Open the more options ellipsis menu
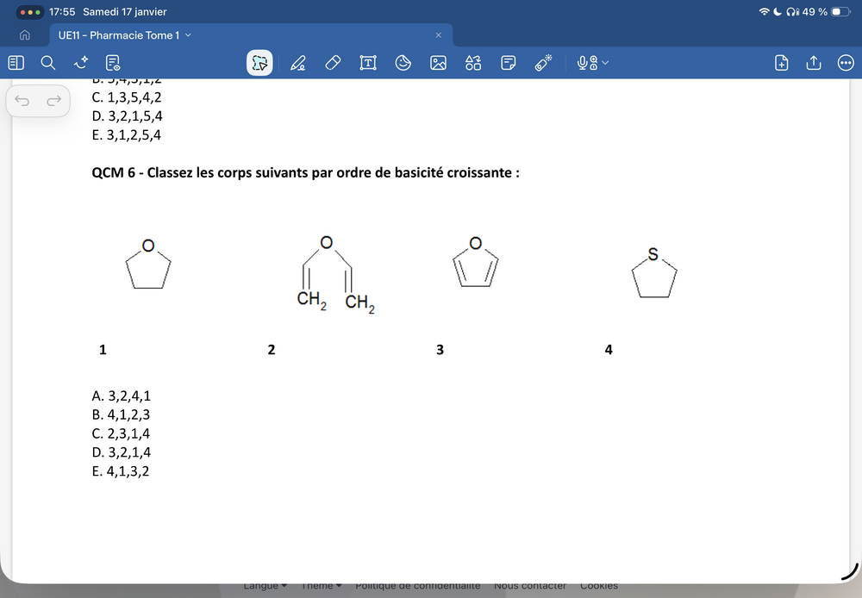 pyautogui.click(x=846, y=62)
